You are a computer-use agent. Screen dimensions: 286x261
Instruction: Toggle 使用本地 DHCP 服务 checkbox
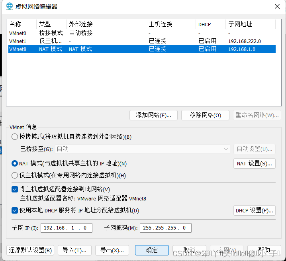[15, 210]
